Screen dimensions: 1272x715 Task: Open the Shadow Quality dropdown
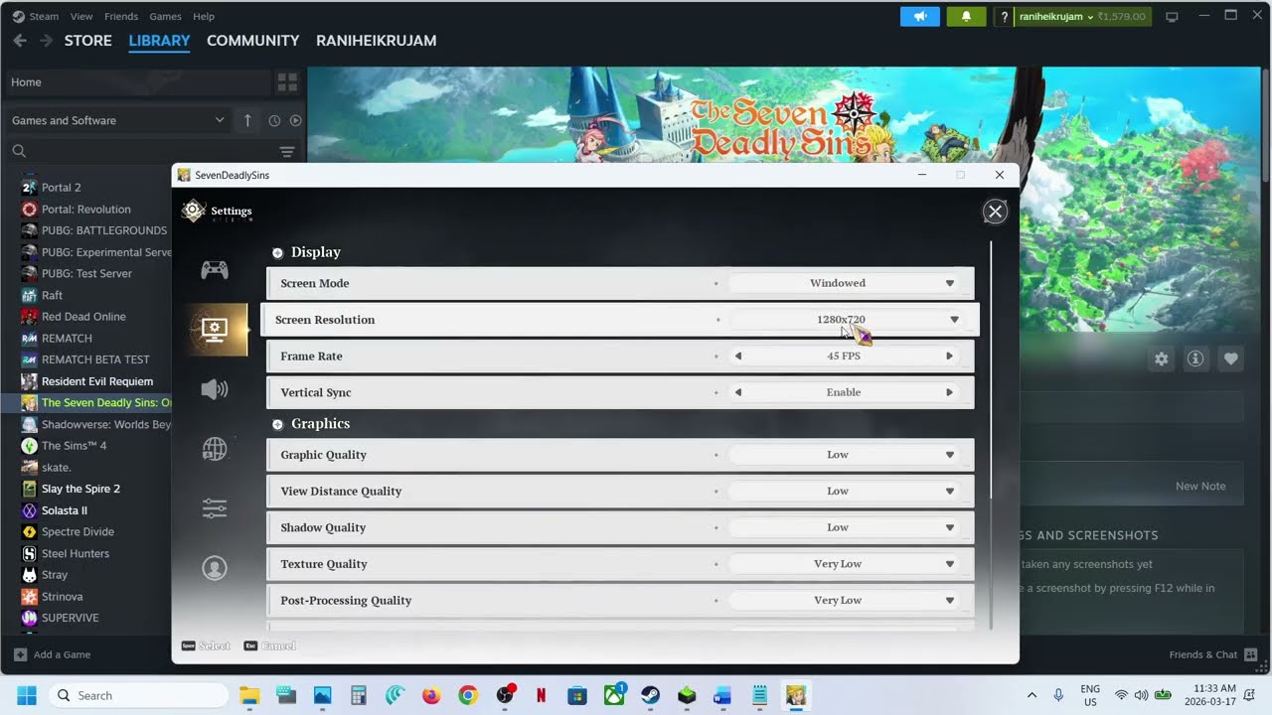(x=844, y=527)
